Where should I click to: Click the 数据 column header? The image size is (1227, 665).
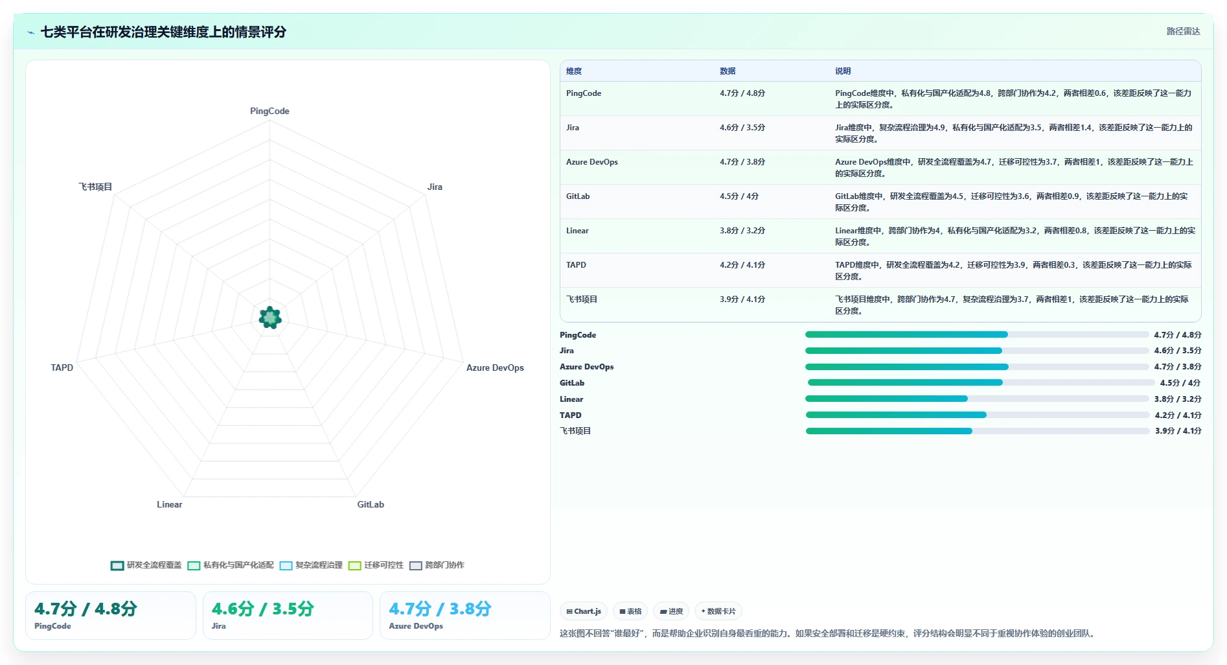[x=728, y=71]
